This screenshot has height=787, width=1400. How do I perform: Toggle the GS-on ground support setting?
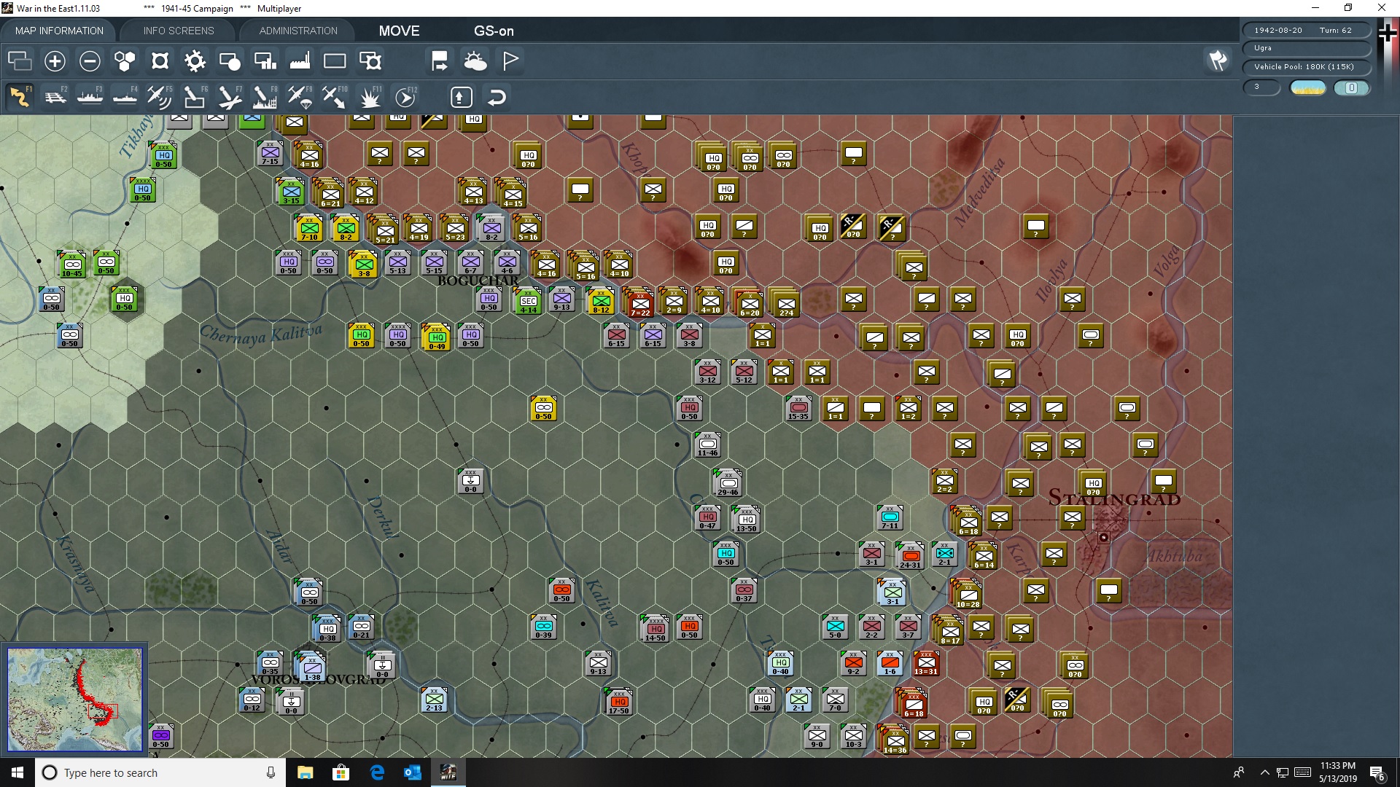pos(494,31)
